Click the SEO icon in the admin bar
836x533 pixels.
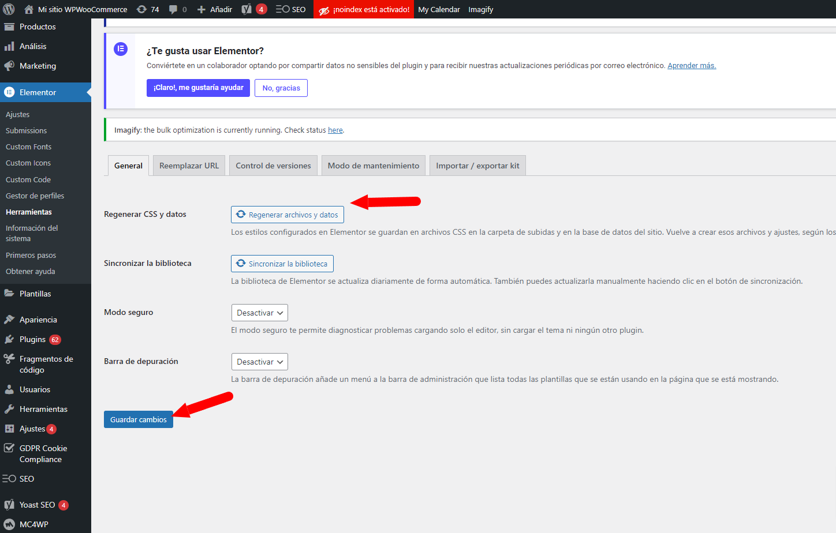[283, 9]
